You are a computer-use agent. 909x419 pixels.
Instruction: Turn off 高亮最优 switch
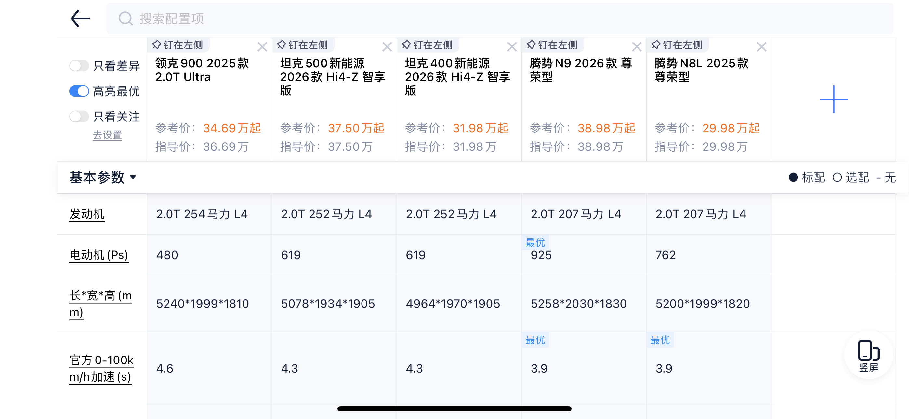click(x=79, y=91)
